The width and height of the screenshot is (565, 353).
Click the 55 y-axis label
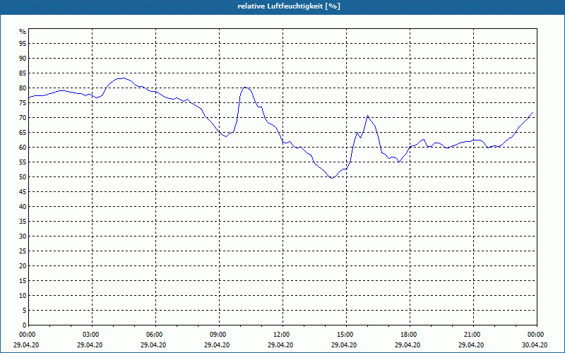(23, 162)
